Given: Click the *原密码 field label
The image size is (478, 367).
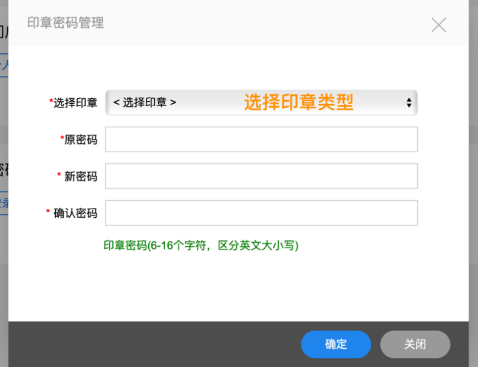Looking at the screenshot, I should [79, 140].
